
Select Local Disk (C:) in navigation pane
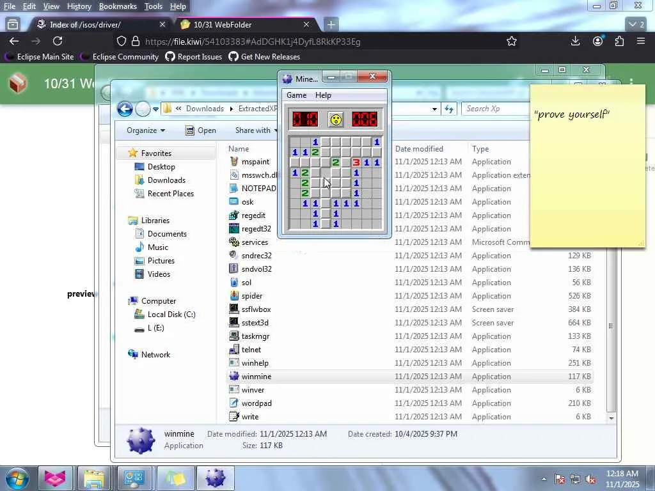click(171, 315)
